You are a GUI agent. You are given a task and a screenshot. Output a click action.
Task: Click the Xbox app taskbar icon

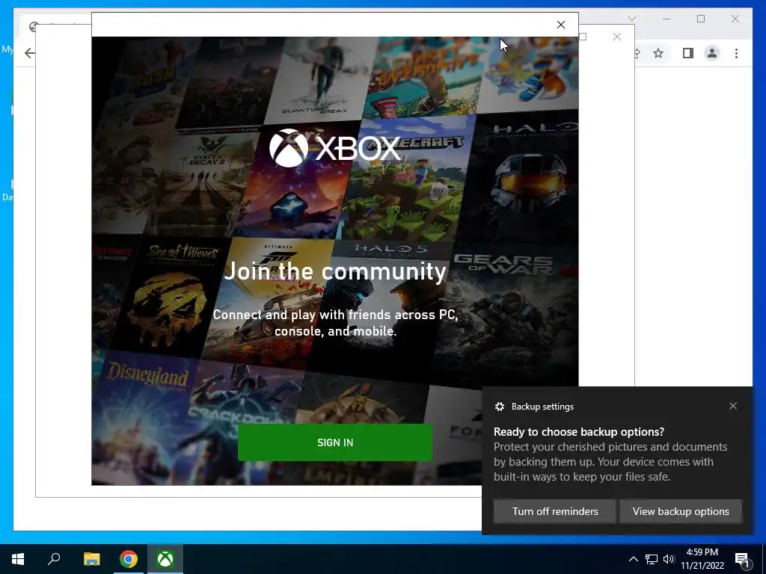click(165, 559)
